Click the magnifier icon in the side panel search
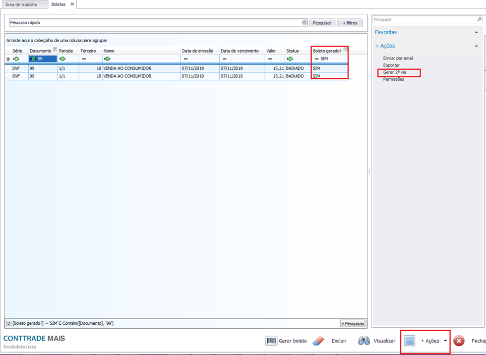 pyautogui.click(x=479, y=19)
